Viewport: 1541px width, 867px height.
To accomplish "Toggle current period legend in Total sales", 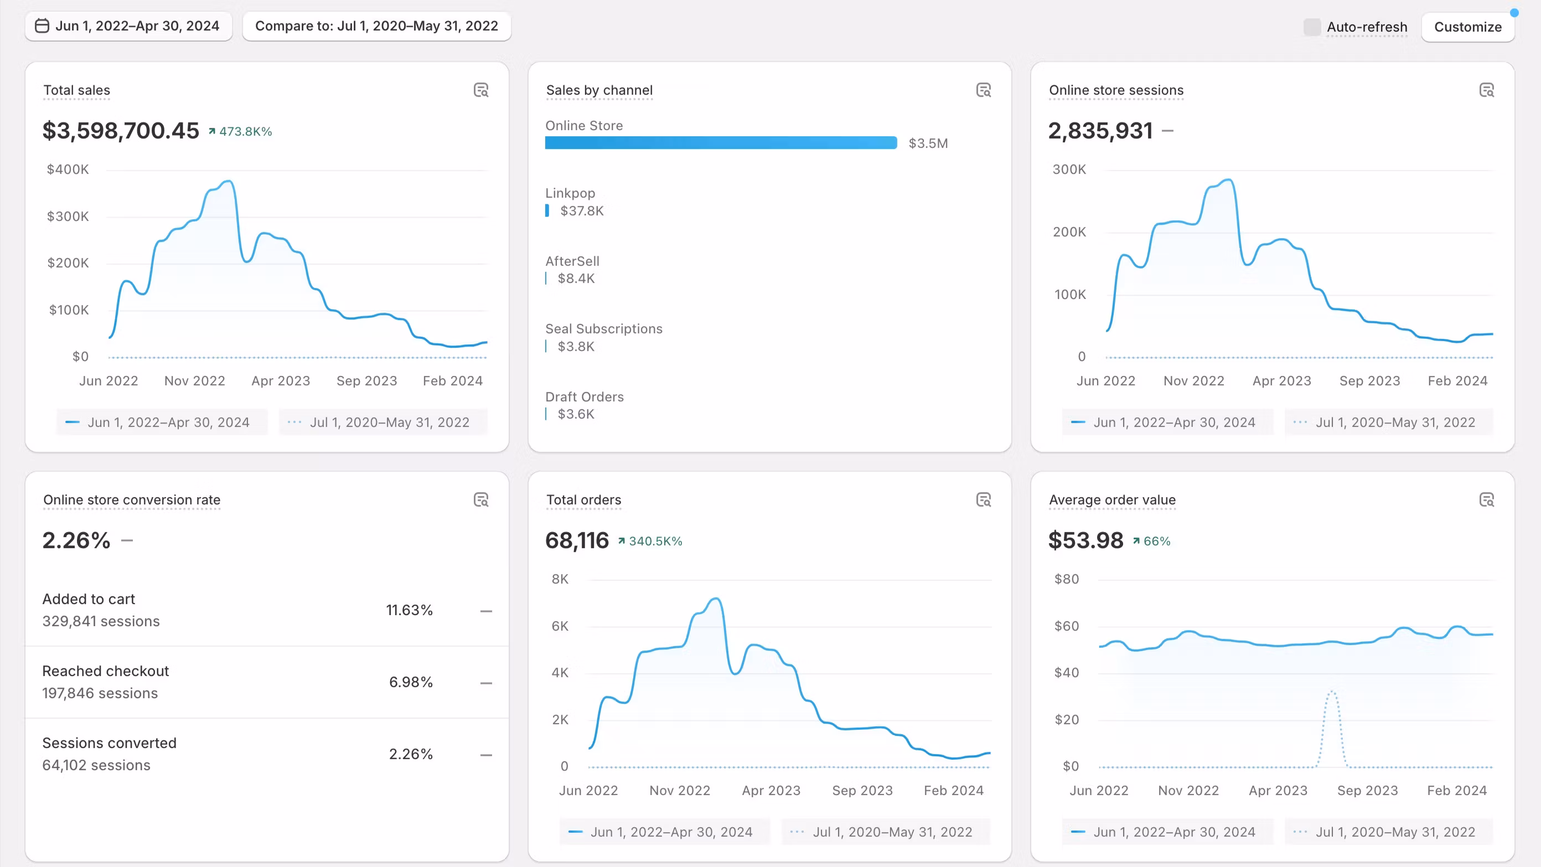I will (x=162, y=422).
